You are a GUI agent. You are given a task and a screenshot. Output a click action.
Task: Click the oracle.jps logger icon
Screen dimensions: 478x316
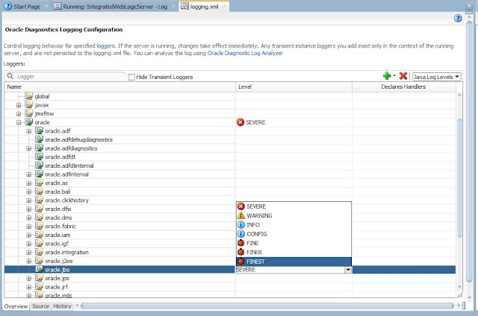point(39,278)
